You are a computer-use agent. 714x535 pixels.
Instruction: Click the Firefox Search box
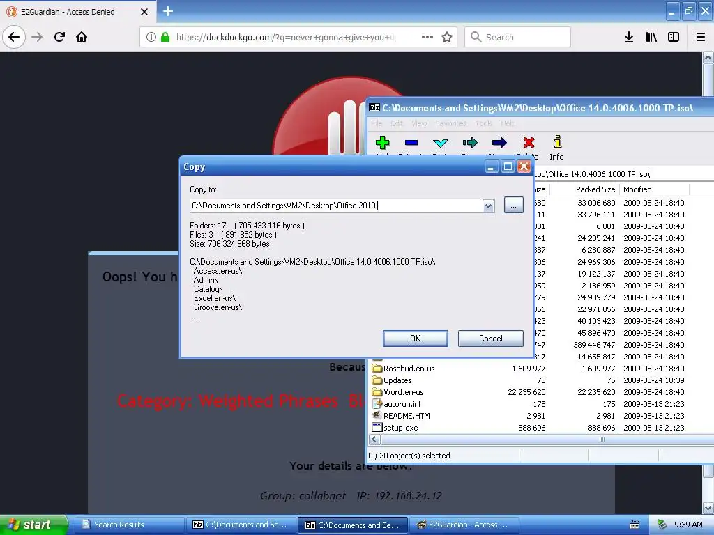[518, 37]
